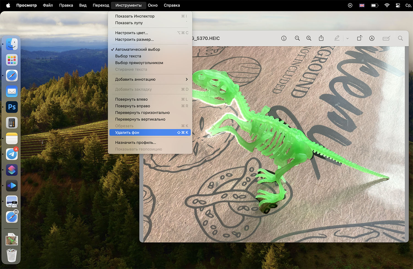Select Выбор прямоугольником selection mode
The image size is (413, 269).
click(x=139, y=63)
